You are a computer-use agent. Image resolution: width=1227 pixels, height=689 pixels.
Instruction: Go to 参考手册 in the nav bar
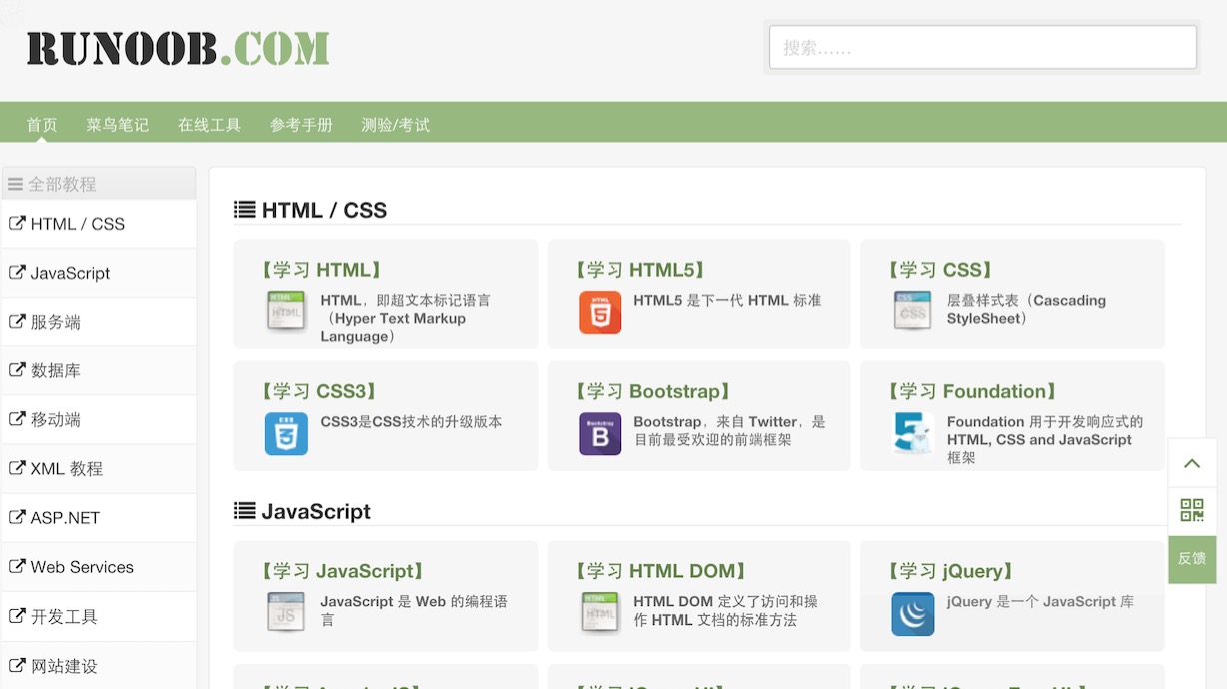(301, 125)
